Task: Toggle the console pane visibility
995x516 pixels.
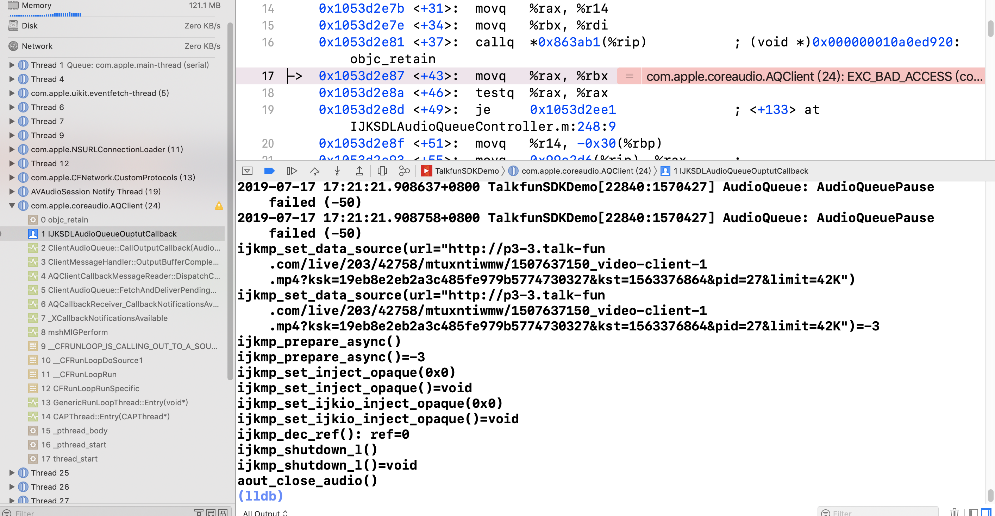Action: [986, 512]
